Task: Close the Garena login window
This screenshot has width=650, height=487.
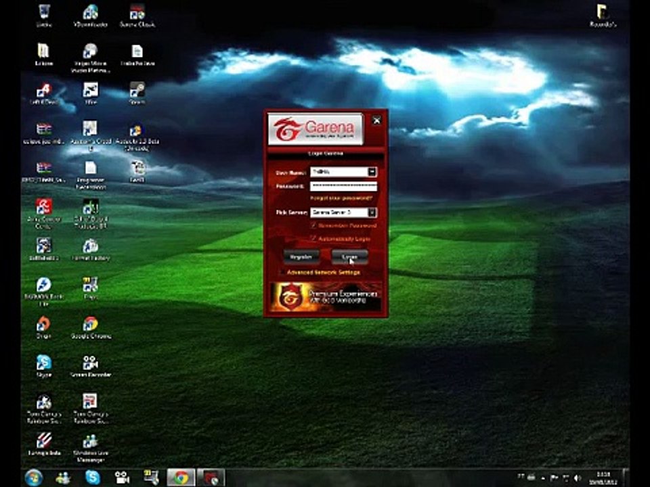Action: pyautogui.click(x=376, y=120)
